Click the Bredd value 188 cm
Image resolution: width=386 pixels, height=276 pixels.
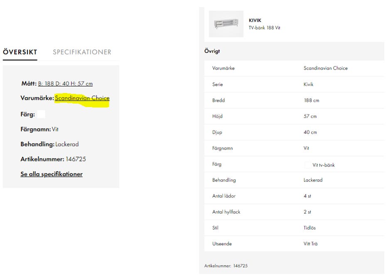(311, 100)
